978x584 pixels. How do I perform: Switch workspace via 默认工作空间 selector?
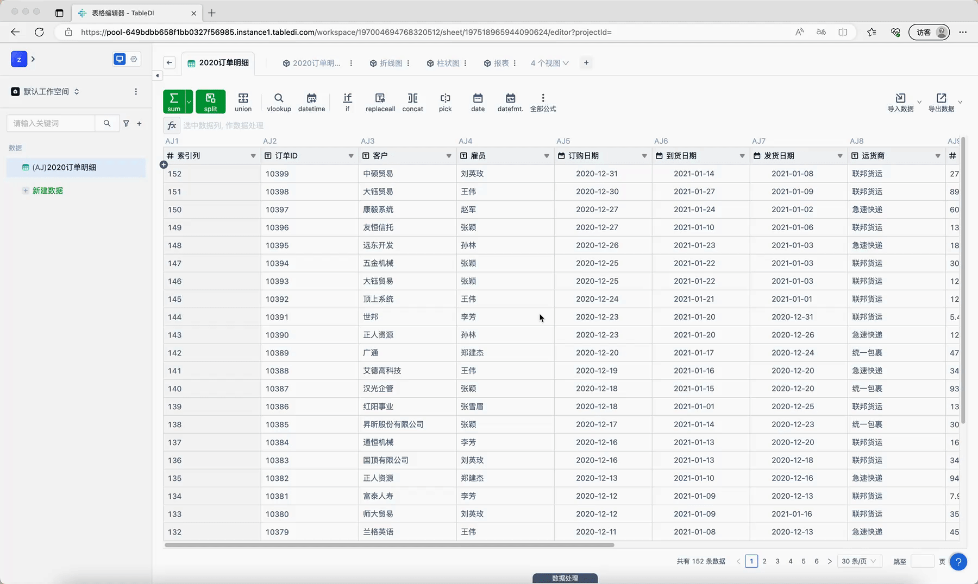(46, 92)
